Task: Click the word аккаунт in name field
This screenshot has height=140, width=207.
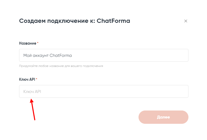Action: point(40,56)
